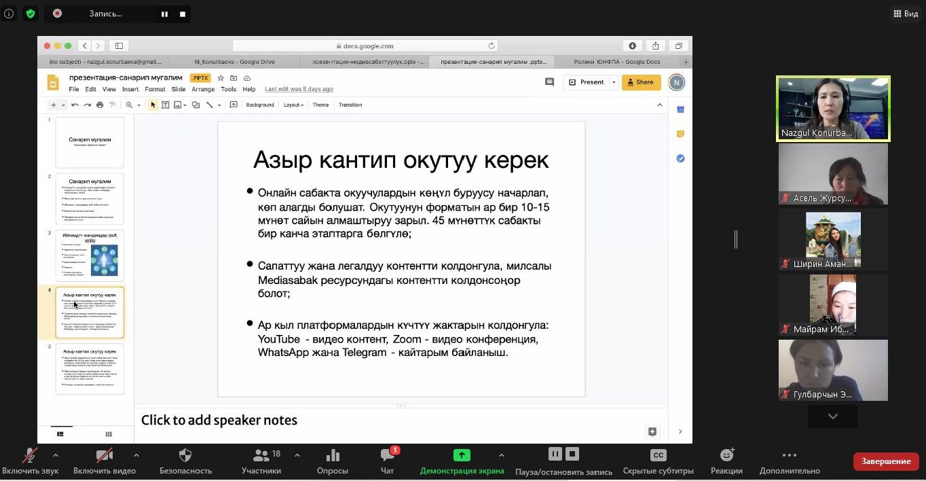Expand audio options arrow beside Включить звук
This screenshot has width=926, height=481.
(56, 455)
